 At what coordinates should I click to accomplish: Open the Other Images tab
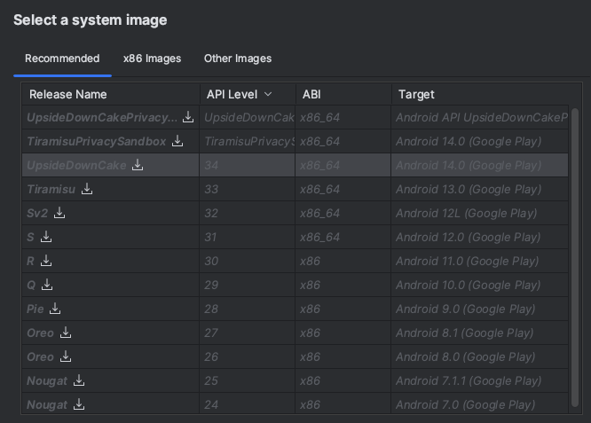[238, 59]
